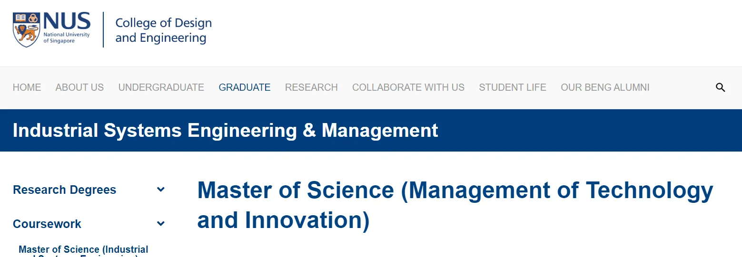Image resolution: width=742 pixels, height=257 pixels.
Task: Expand the Research Degrees chevron arrow
Action: click(161, 190)
